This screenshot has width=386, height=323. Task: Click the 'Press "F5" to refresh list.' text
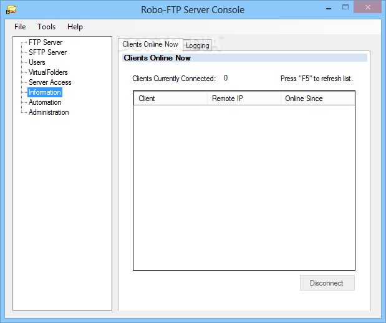tap(317, 79)
